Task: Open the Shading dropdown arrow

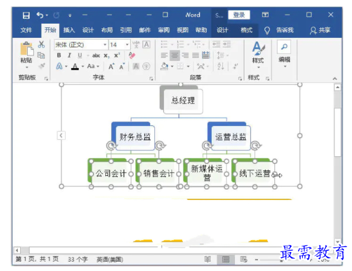Action: pos(172,66)
